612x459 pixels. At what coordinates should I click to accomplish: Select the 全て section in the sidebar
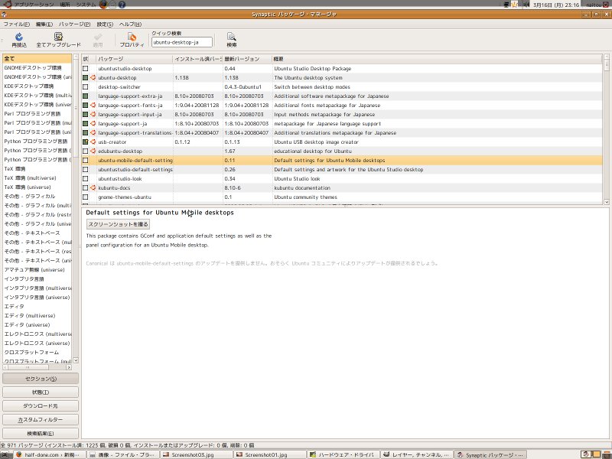tap(37, 59)
